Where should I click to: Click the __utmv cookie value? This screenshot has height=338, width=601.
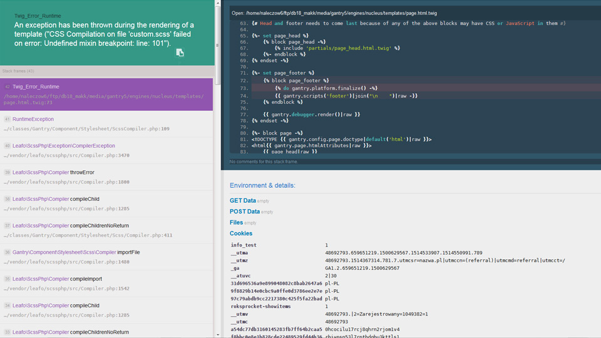376,314
